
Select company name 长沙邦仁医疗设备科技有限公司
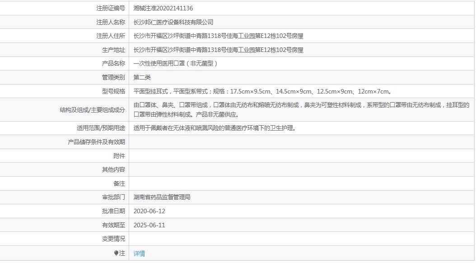pyautogui.click(x=173, y=22)
